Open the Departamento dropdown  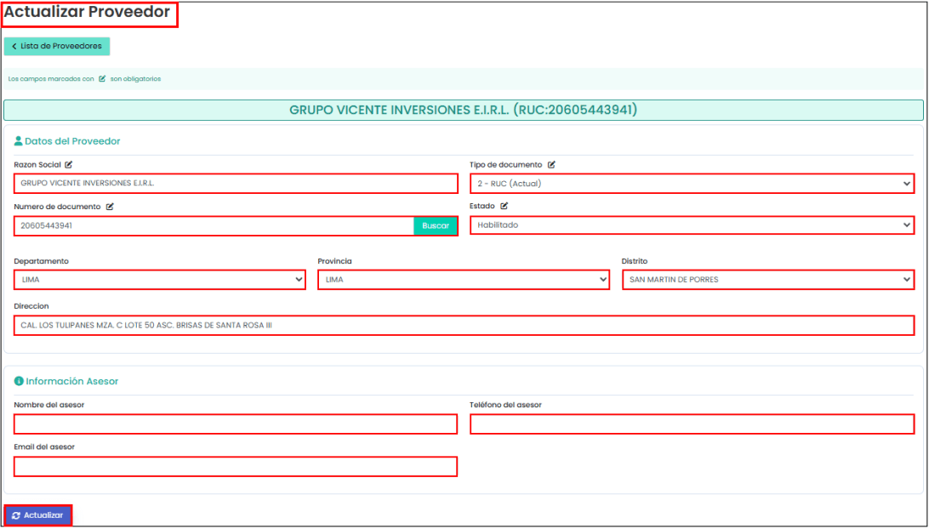(x=160, y=280)
